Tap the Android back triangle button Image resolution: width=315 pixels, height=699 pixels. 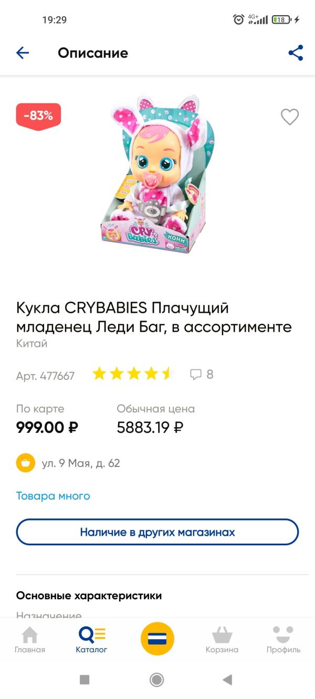pos(227,680)
